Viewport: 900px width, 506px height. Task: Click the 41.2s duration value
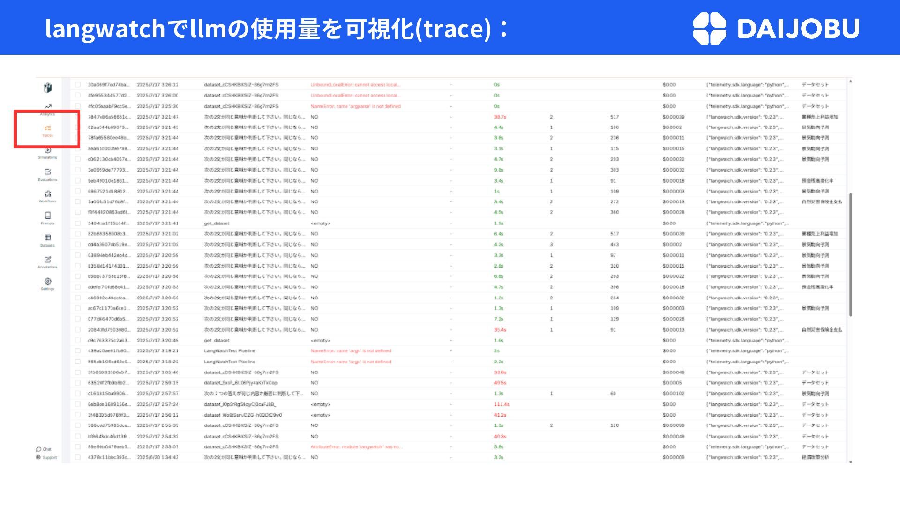500,415
